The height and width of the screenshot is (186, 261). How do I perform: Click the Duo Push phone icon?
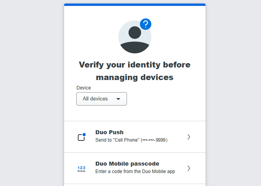click(x=81, y=137)
